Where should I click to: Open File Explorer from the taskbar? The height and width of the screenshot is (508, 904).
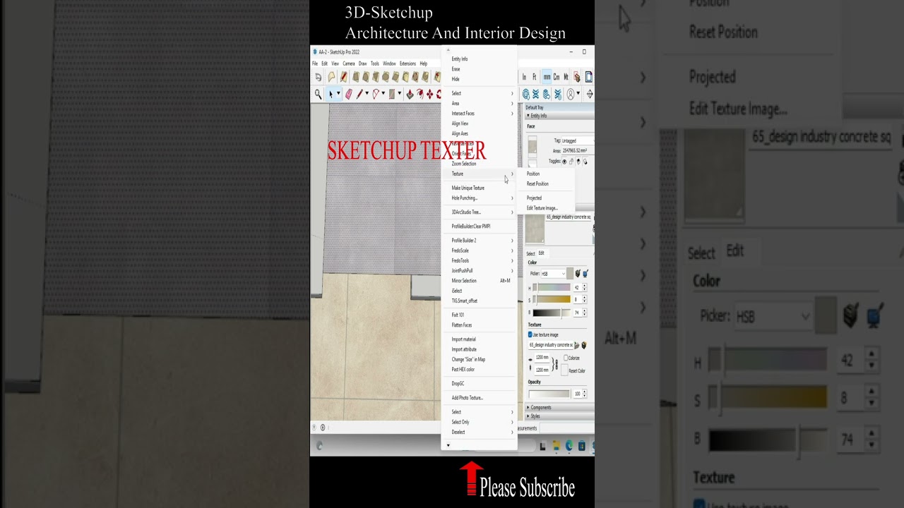coord(557,445)
